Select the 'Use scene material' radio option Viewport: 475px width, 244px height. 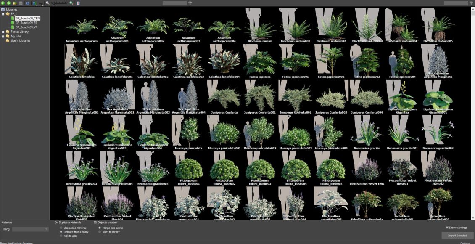(x=61, y=228)
